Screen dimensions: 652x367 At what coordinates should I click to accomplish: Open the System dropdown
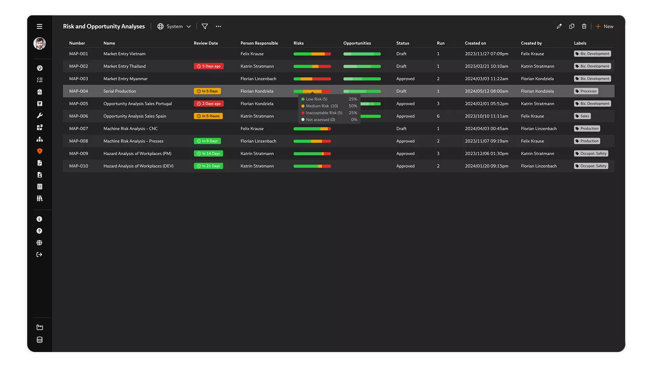pyautogui.click(x=174, y=26)
